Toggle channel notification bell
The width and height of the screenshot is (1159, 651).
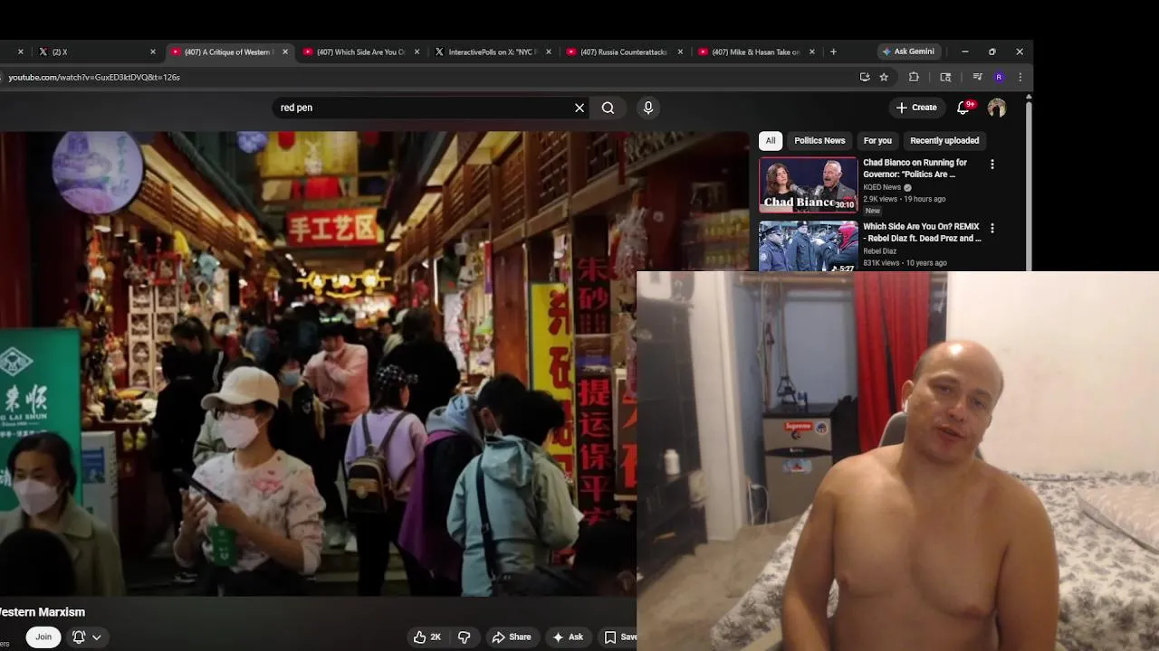(79, 637)
